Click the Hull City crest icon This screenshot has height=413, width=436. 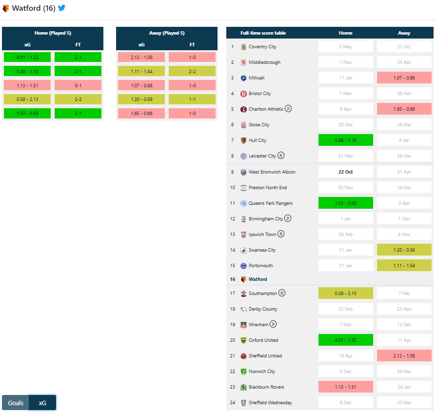coord(243,140)
